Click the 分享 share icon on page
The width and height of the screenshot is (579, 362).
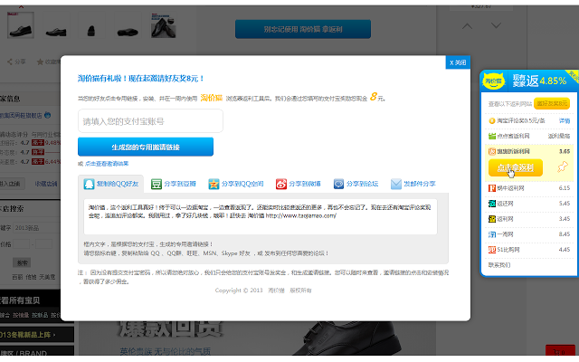tap(10, 62)
